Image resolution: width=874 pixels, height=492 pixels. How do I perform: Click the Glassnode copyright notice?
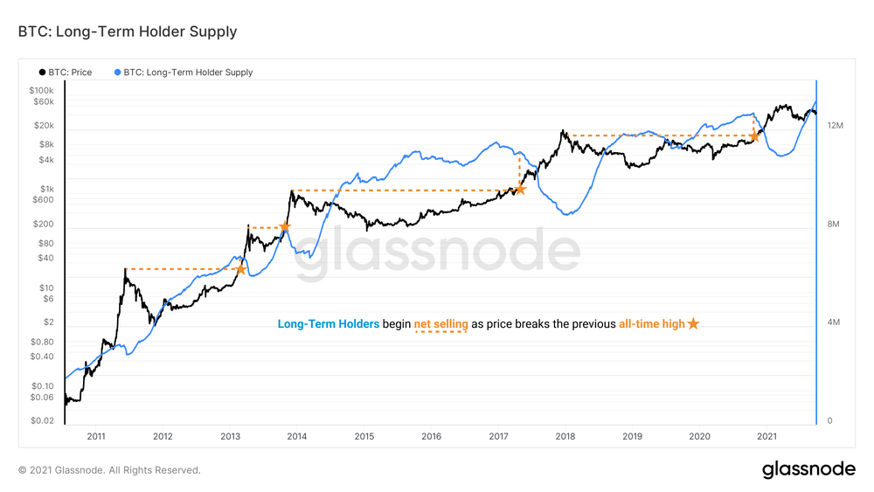109,470
